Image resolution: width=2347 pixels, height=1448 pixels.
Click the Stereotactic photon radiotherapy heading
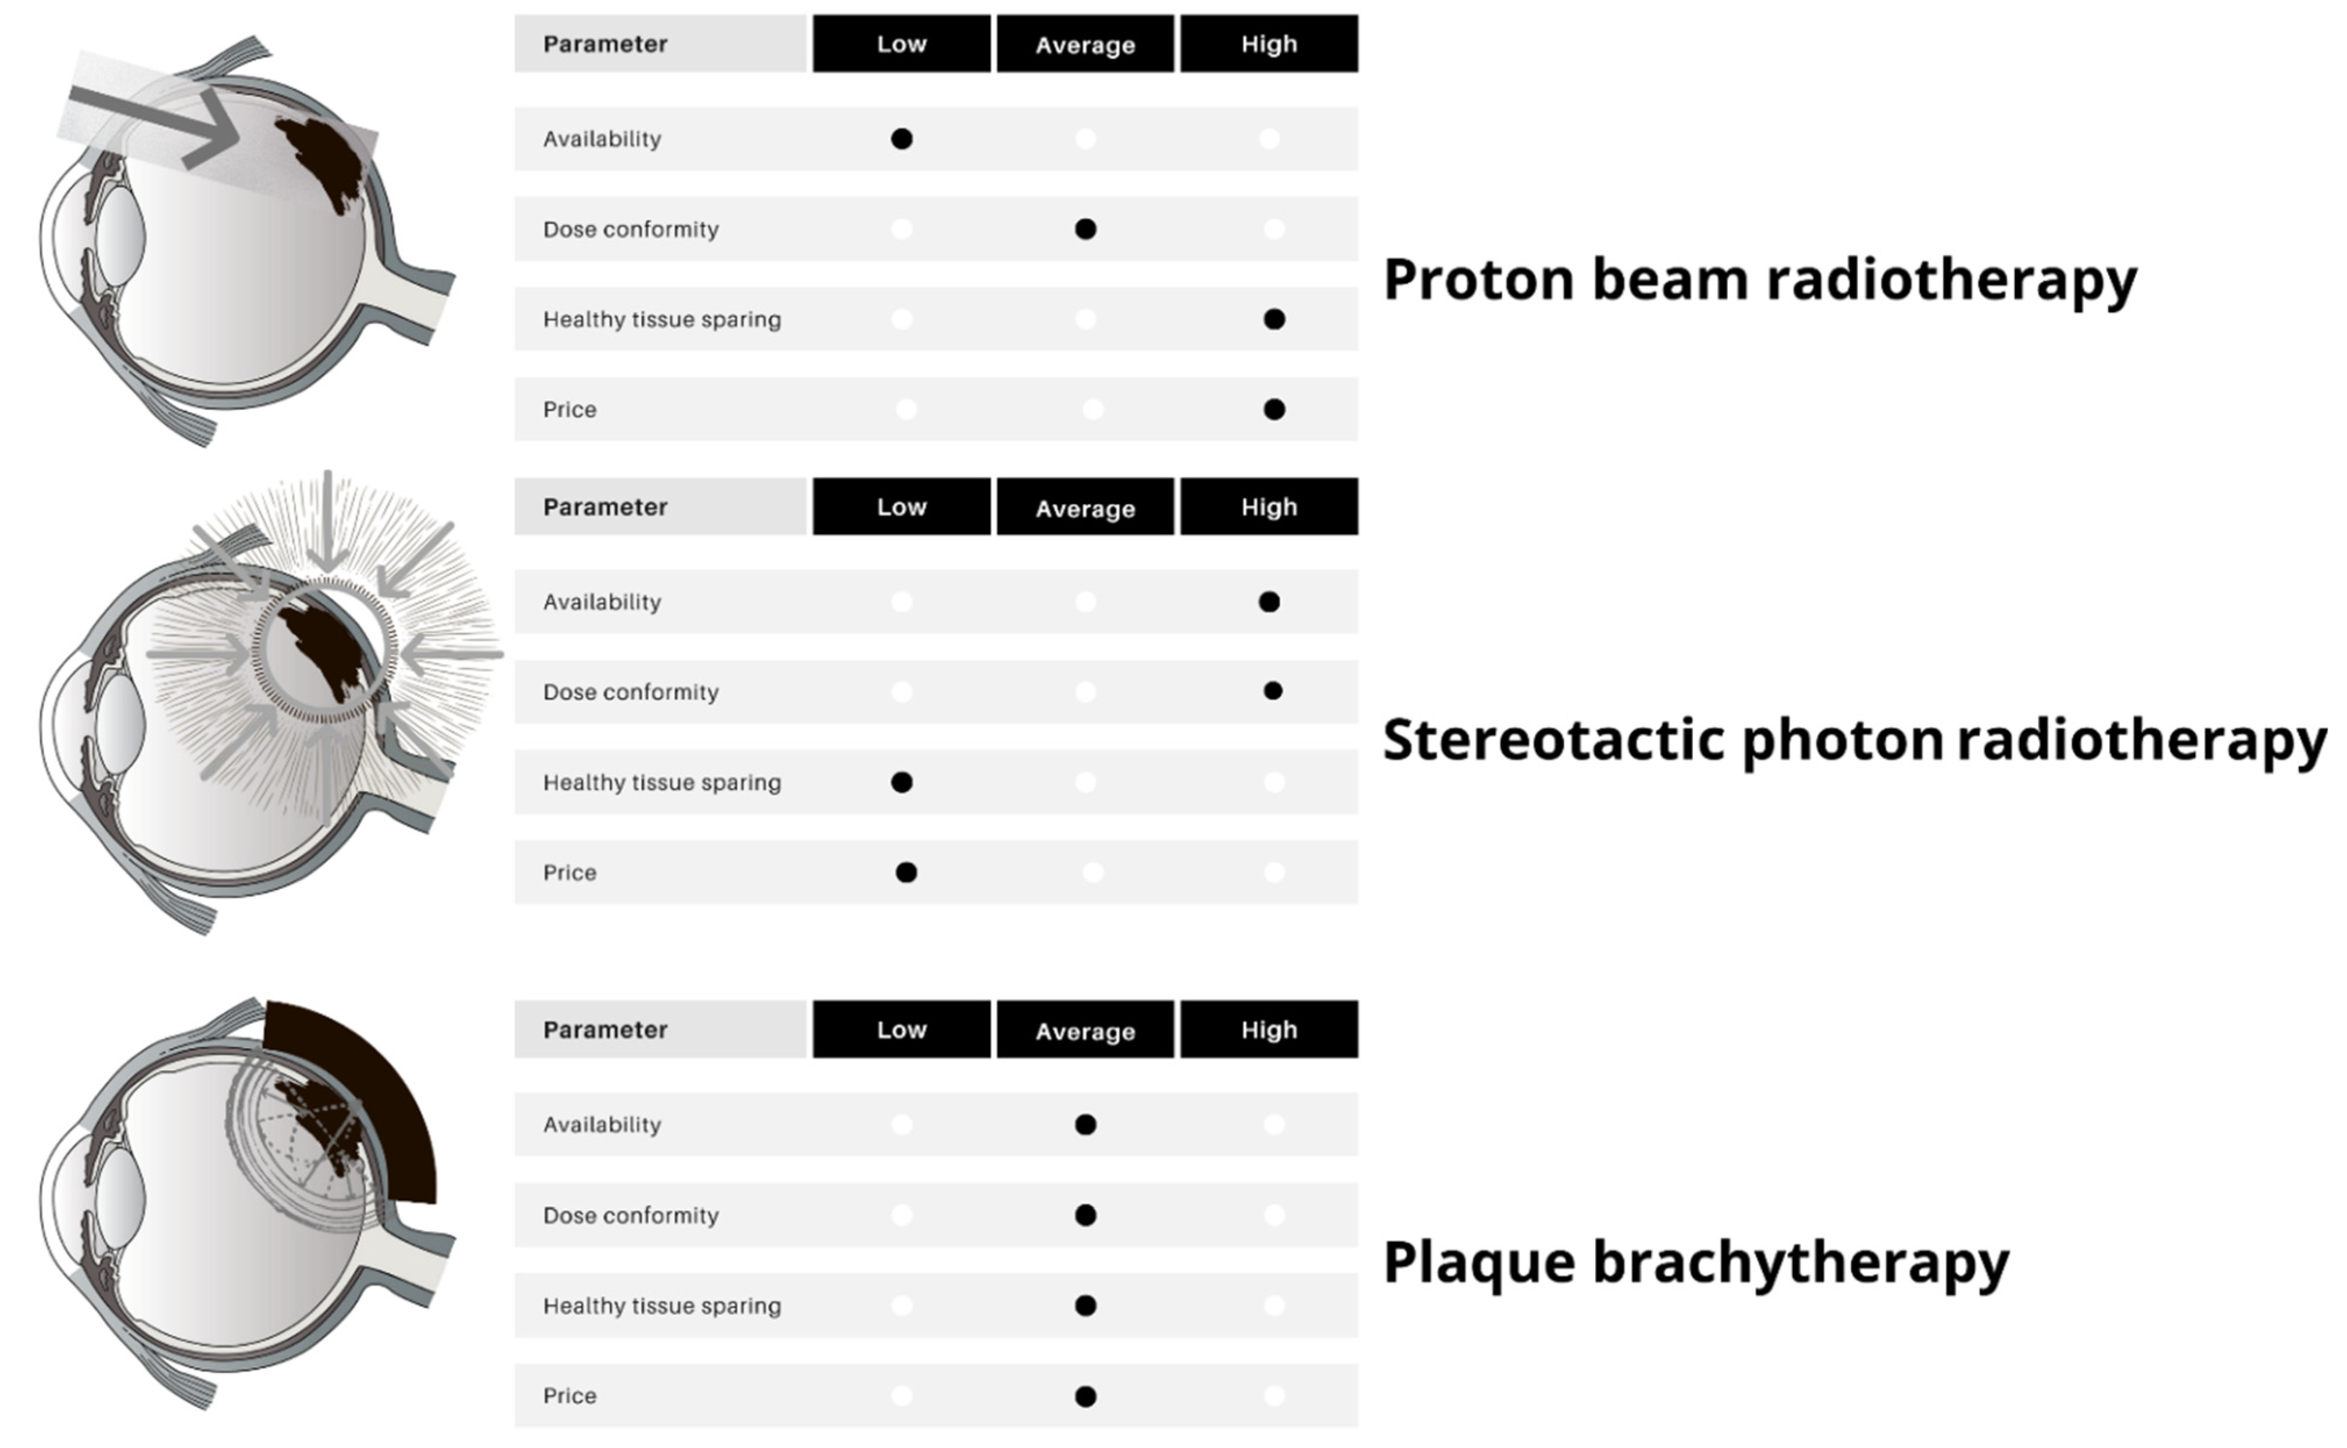coord(1854,741)
